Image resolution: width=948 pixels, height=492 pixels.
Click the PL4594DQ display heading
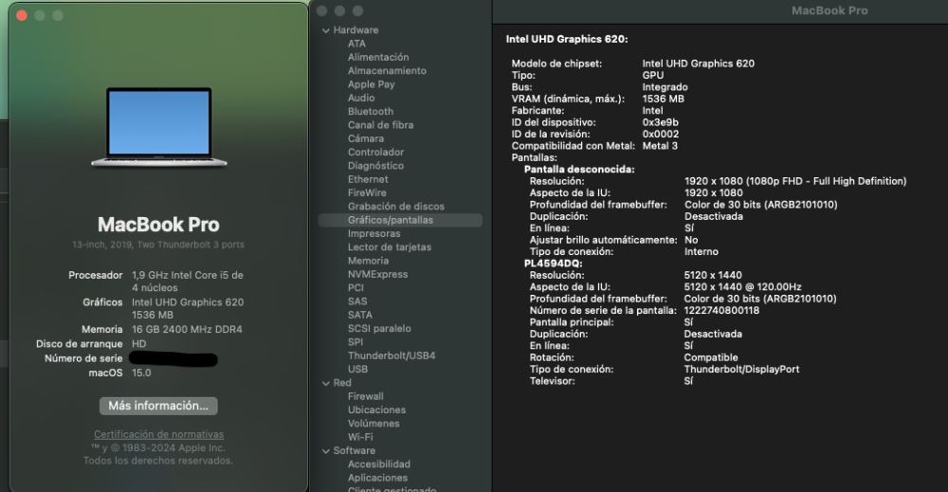point(554,264)
